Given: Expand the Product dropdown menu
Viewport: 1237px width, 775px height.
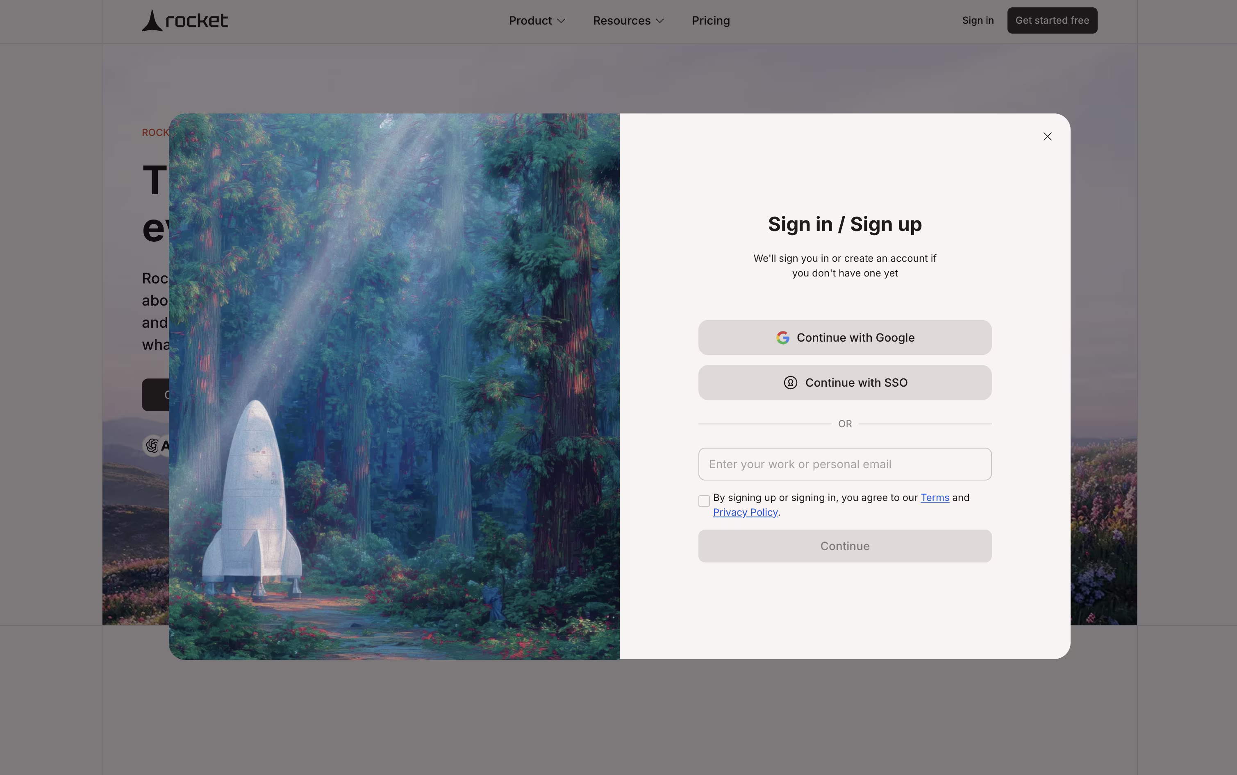Looking at the screenshot, I should (x=537, y=20).
